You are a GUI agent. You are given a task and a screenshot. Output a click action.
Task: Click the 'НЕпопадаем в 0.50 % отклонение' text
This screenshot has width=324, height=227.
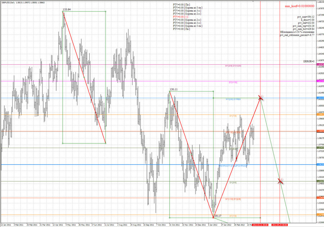click(297, 32)
